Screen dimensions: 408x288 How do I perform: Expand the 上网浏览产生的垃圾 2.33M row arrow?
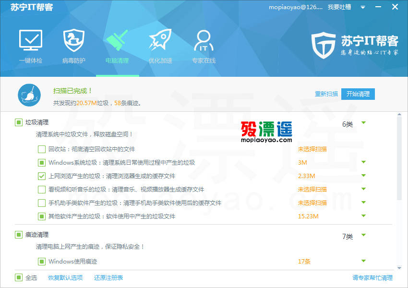click(x=364, y=176)
